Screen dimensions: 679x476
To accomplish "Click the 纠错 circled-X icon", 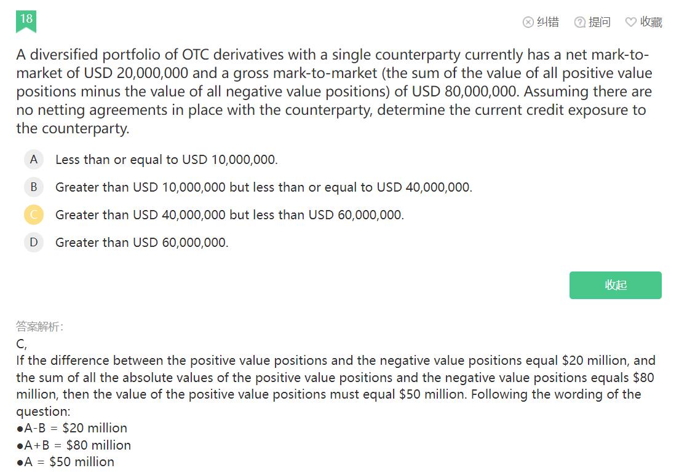I will 528,22.
